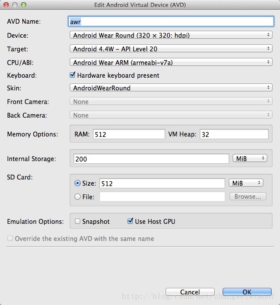
Task: Open the Front Camera dropdown
Action: pyautogui.click(x=171, y=101)
